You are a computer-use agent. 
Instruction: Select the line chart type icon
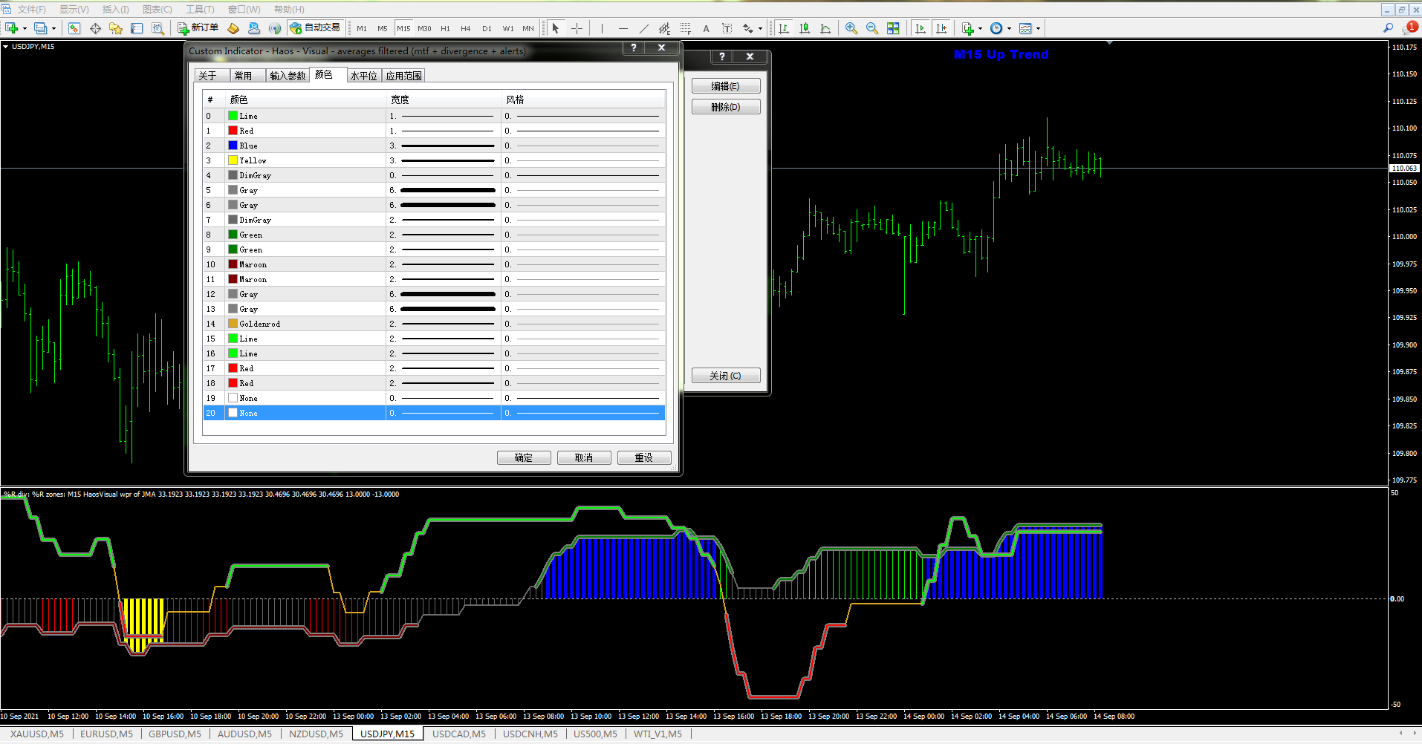tap(825, 28)
